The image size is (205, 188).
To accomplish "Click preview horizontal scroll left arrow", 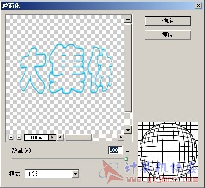I will [x=61, y=137].
